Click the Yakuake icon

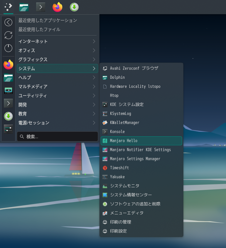click(x=105, y=177)
